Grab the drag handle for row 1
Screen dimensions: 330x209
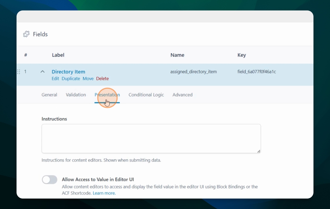coord(19,72)
